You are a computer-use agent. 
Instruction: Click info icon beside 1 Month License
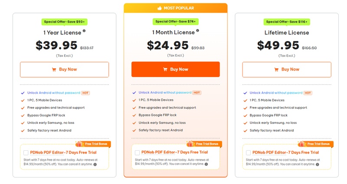(198, 31)
